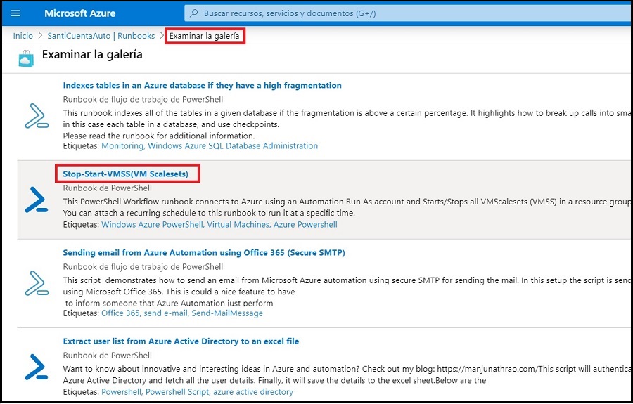Open Sending email from Azure Automation runbook
The image size is (633, 404).
(204, 252)
